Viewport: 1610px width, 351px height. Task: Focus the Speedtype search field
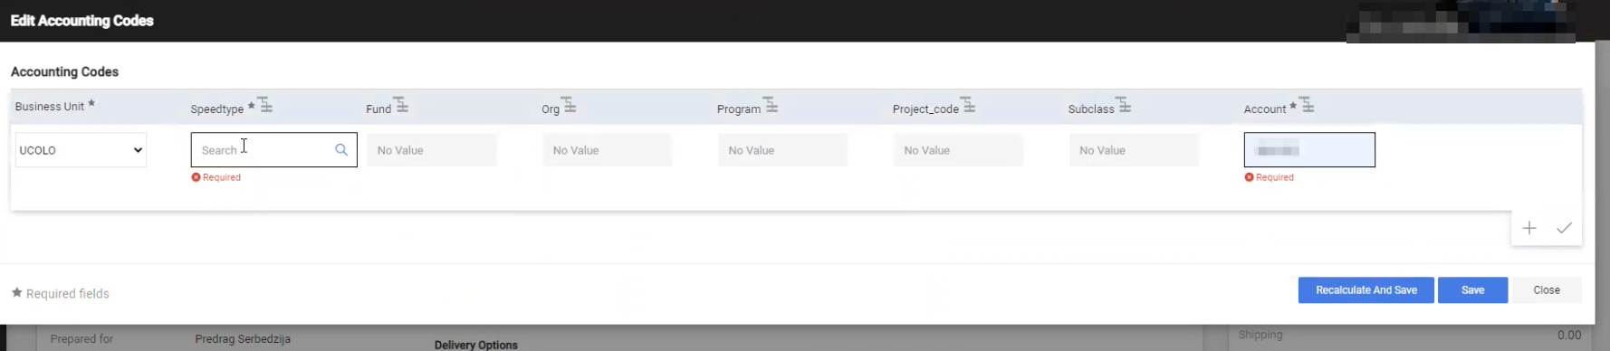click(273, 150)
